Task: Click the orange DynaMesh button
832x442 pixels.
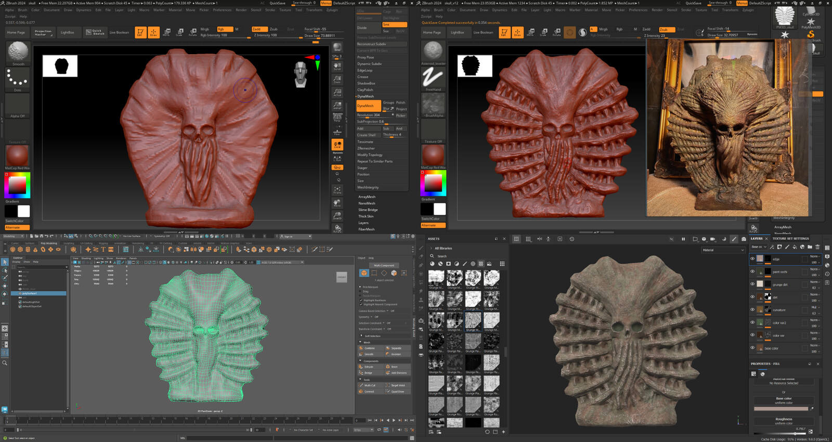Action: (368, 106)
